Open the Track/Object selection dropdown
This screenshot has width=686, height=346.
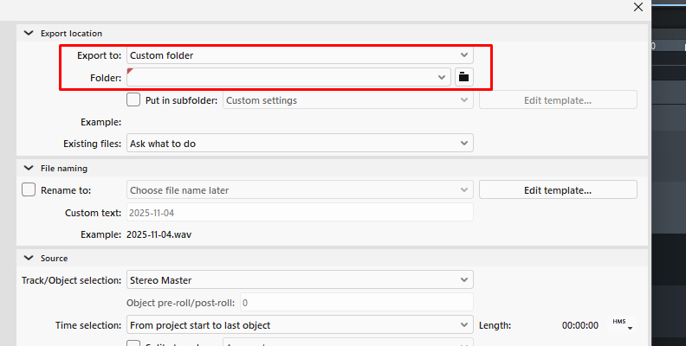pyautogui.click(x=299, y=280)
